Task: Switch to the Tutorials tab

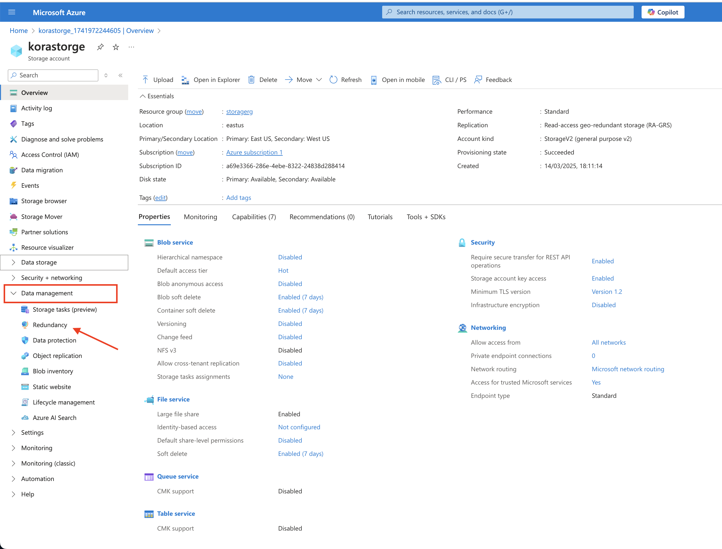Action: point(380,217)
